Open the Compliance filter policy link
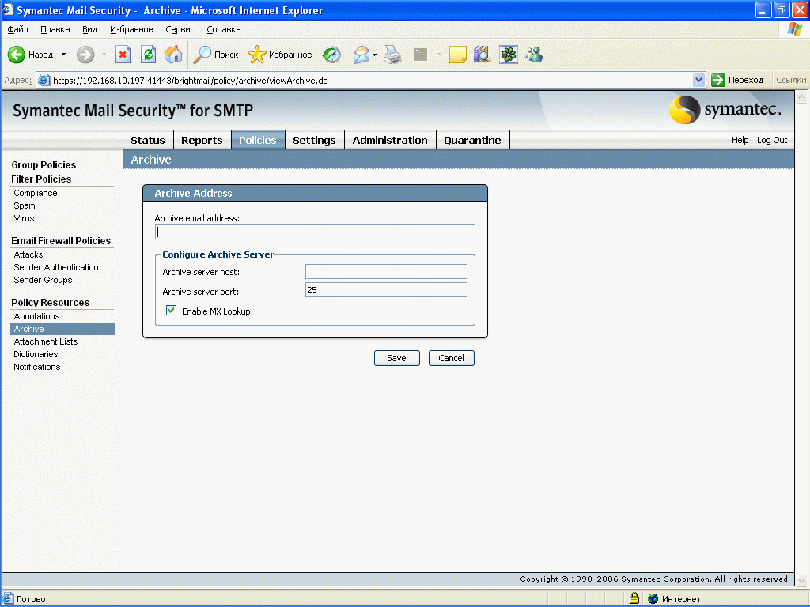This screenshot has width=810, height=607. pos(35,193)
